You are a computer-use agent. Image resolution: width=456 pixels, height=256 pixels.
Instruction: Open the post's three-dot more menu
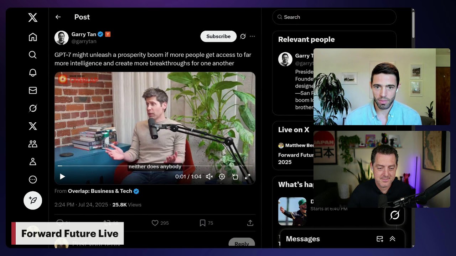[252, 36]
